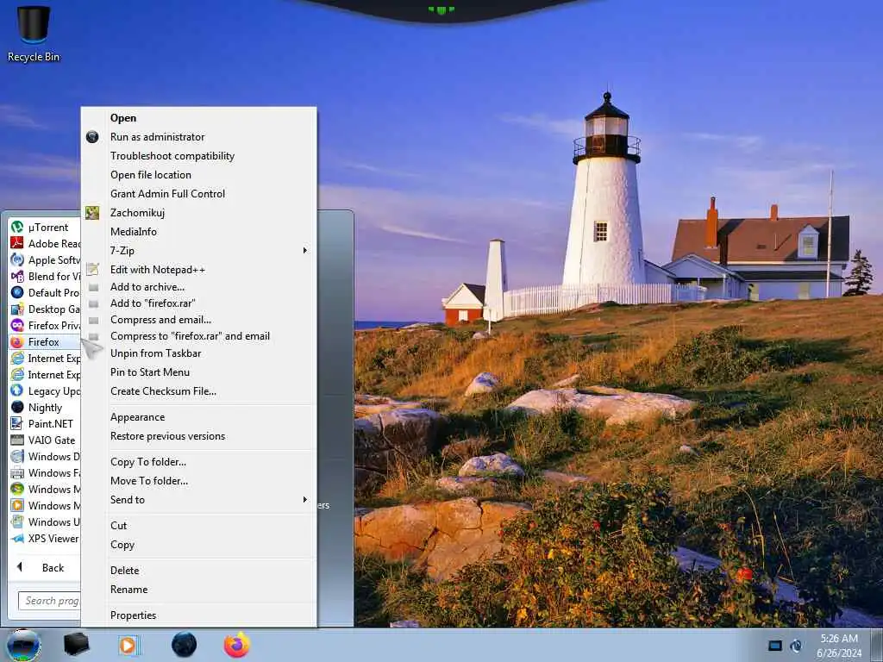Open the media player taskbar icon
883x662 pixels.
129,645
